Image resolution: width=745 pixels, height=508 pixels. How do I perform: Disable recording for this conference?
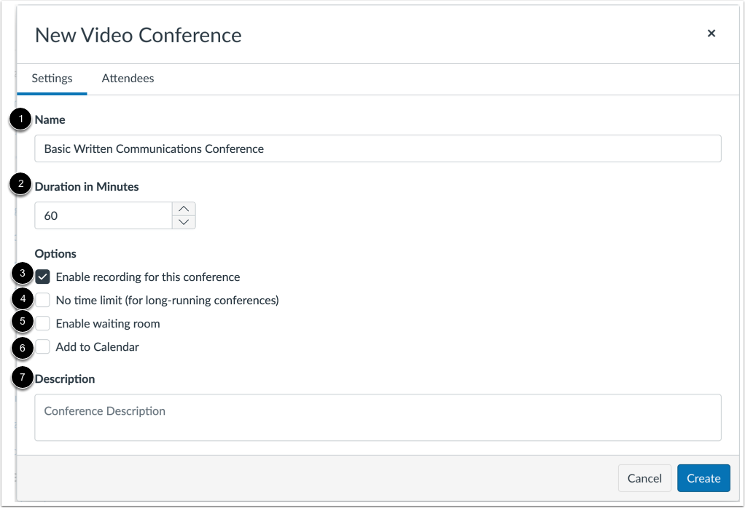(42, 277)
